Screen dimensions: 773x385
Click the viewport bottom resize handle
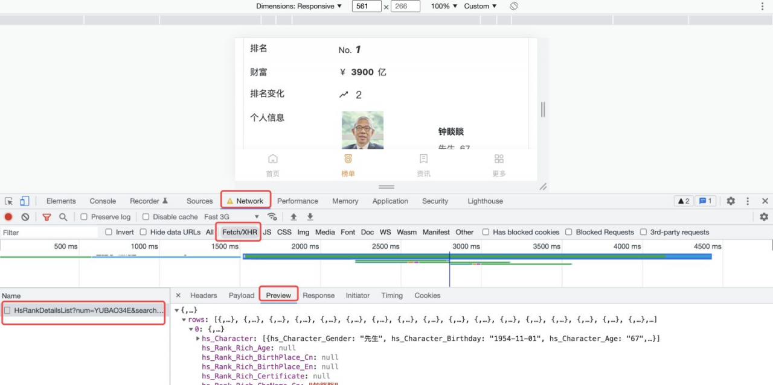[386, 187]
